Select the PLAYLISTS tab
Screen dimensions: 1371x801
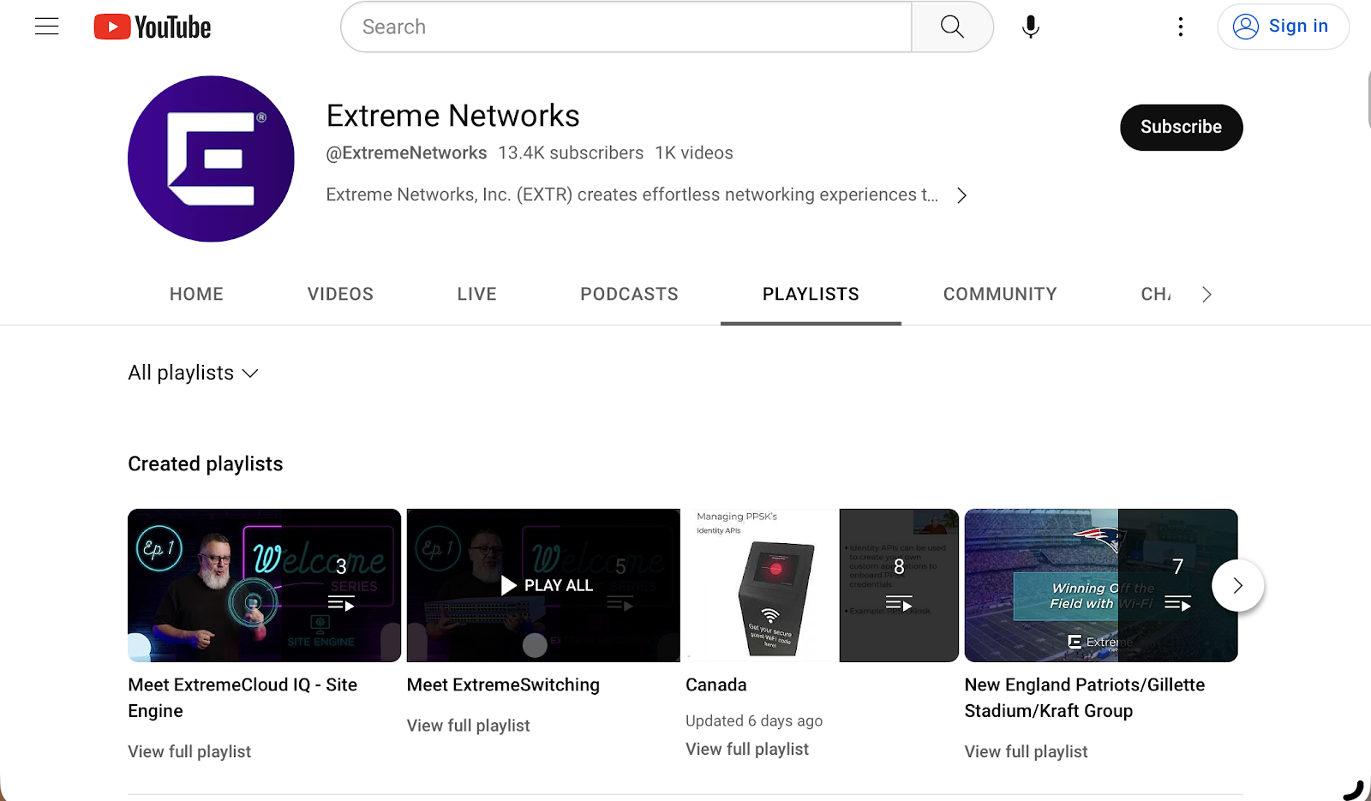[x=811, y=294]
